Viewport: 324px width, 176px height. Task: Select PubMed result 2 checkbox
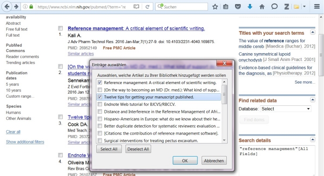pyautogui.click(x=60, y=67)
